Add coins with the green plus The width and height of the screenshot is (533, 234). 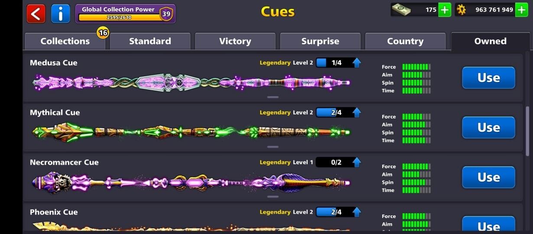(521, 10)
